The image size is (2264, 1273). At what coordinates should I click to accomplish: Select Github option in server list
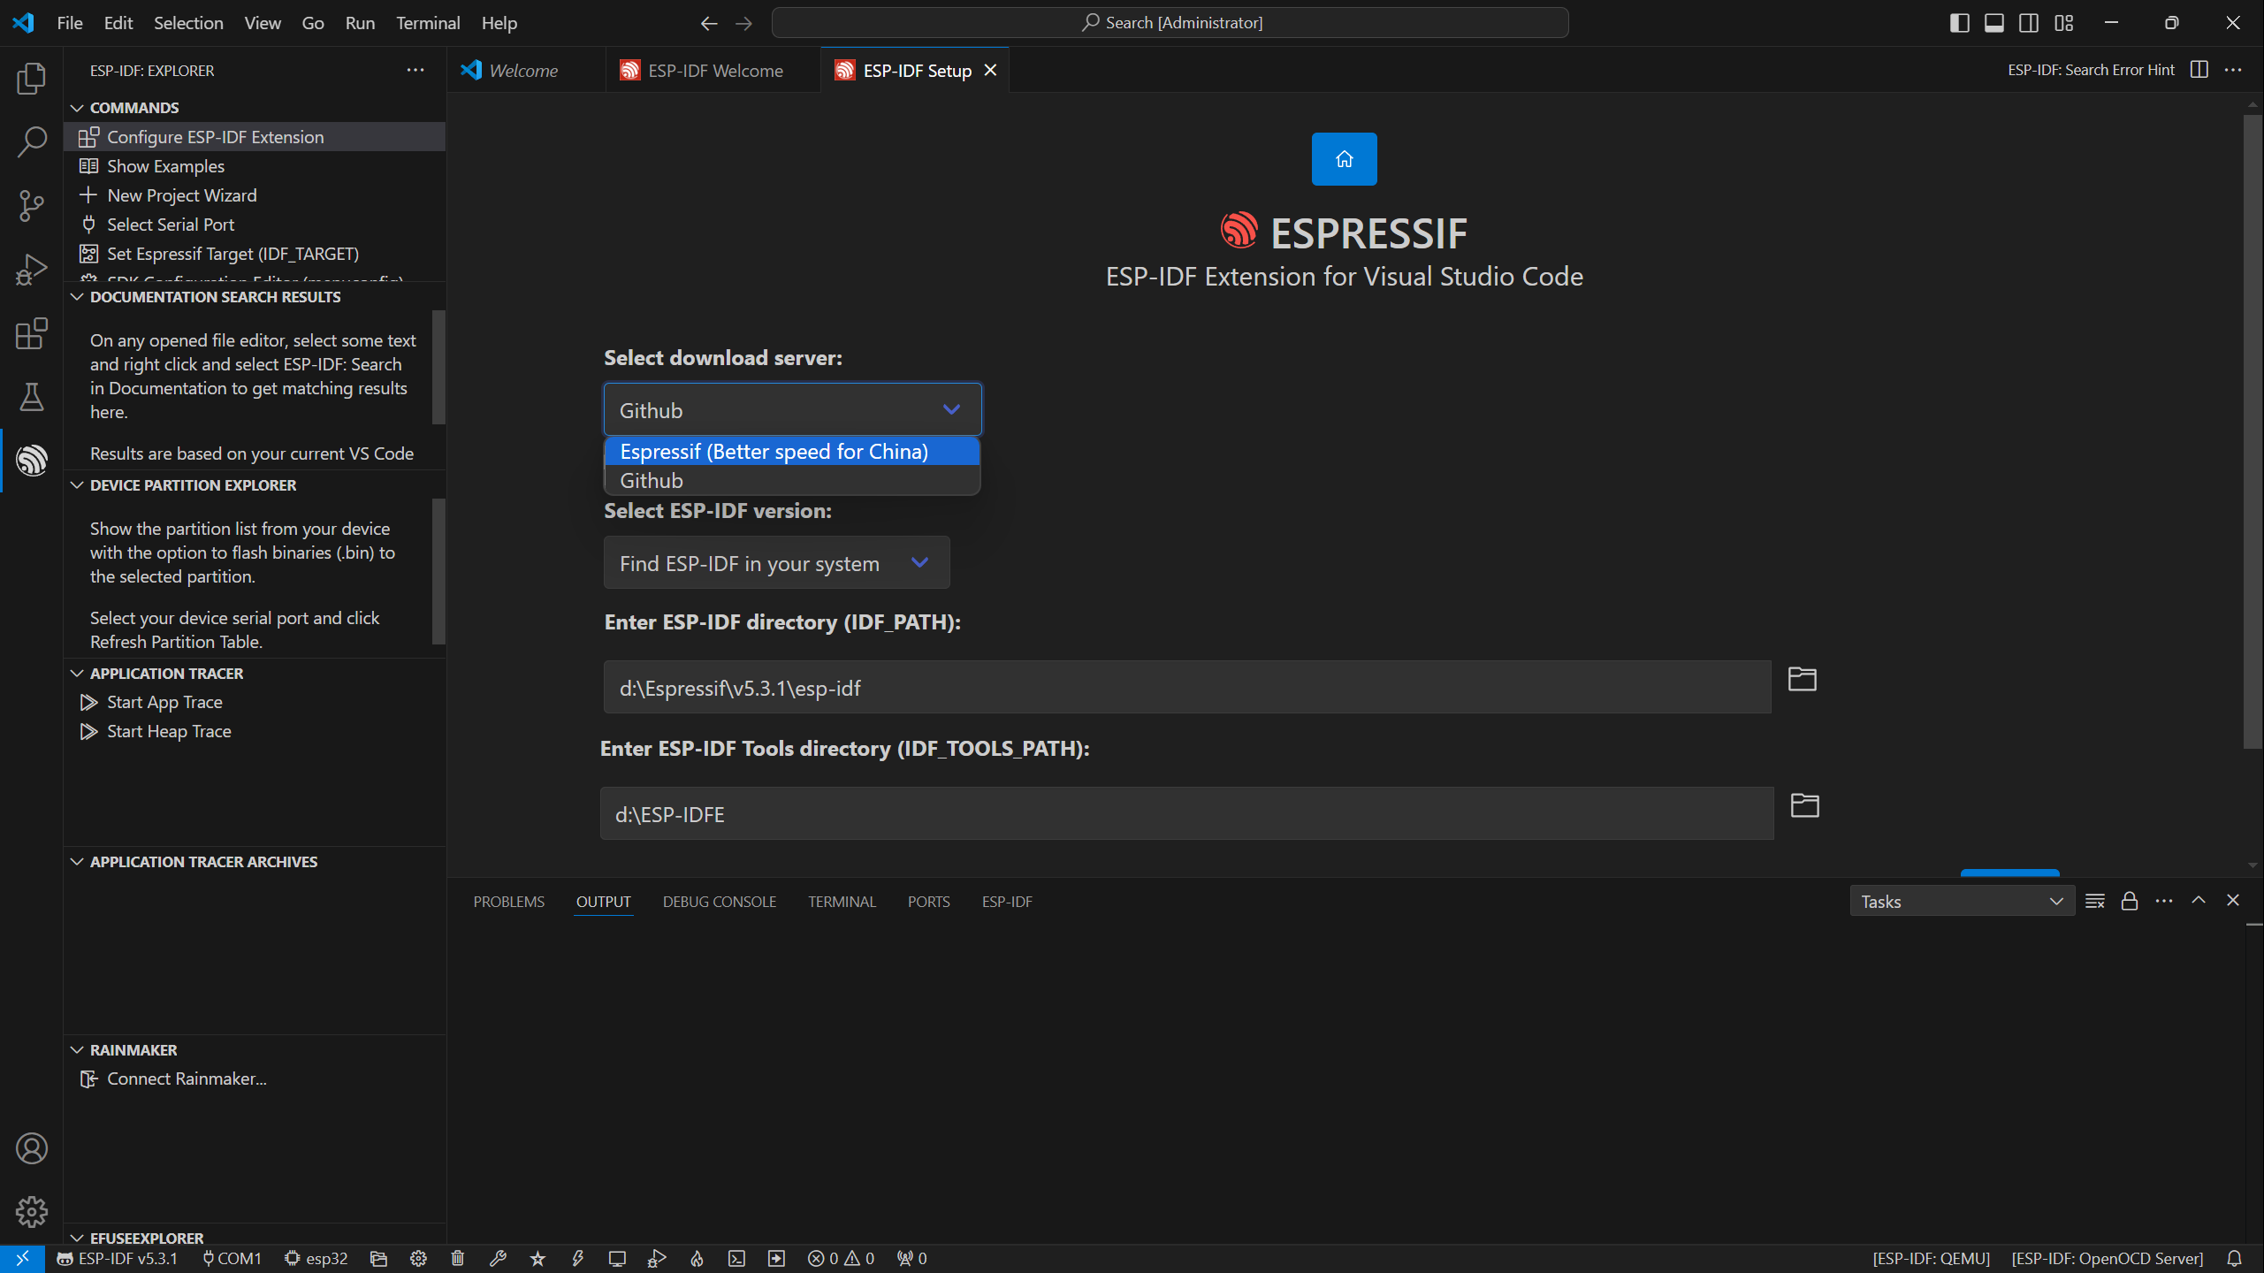[792, 481]
